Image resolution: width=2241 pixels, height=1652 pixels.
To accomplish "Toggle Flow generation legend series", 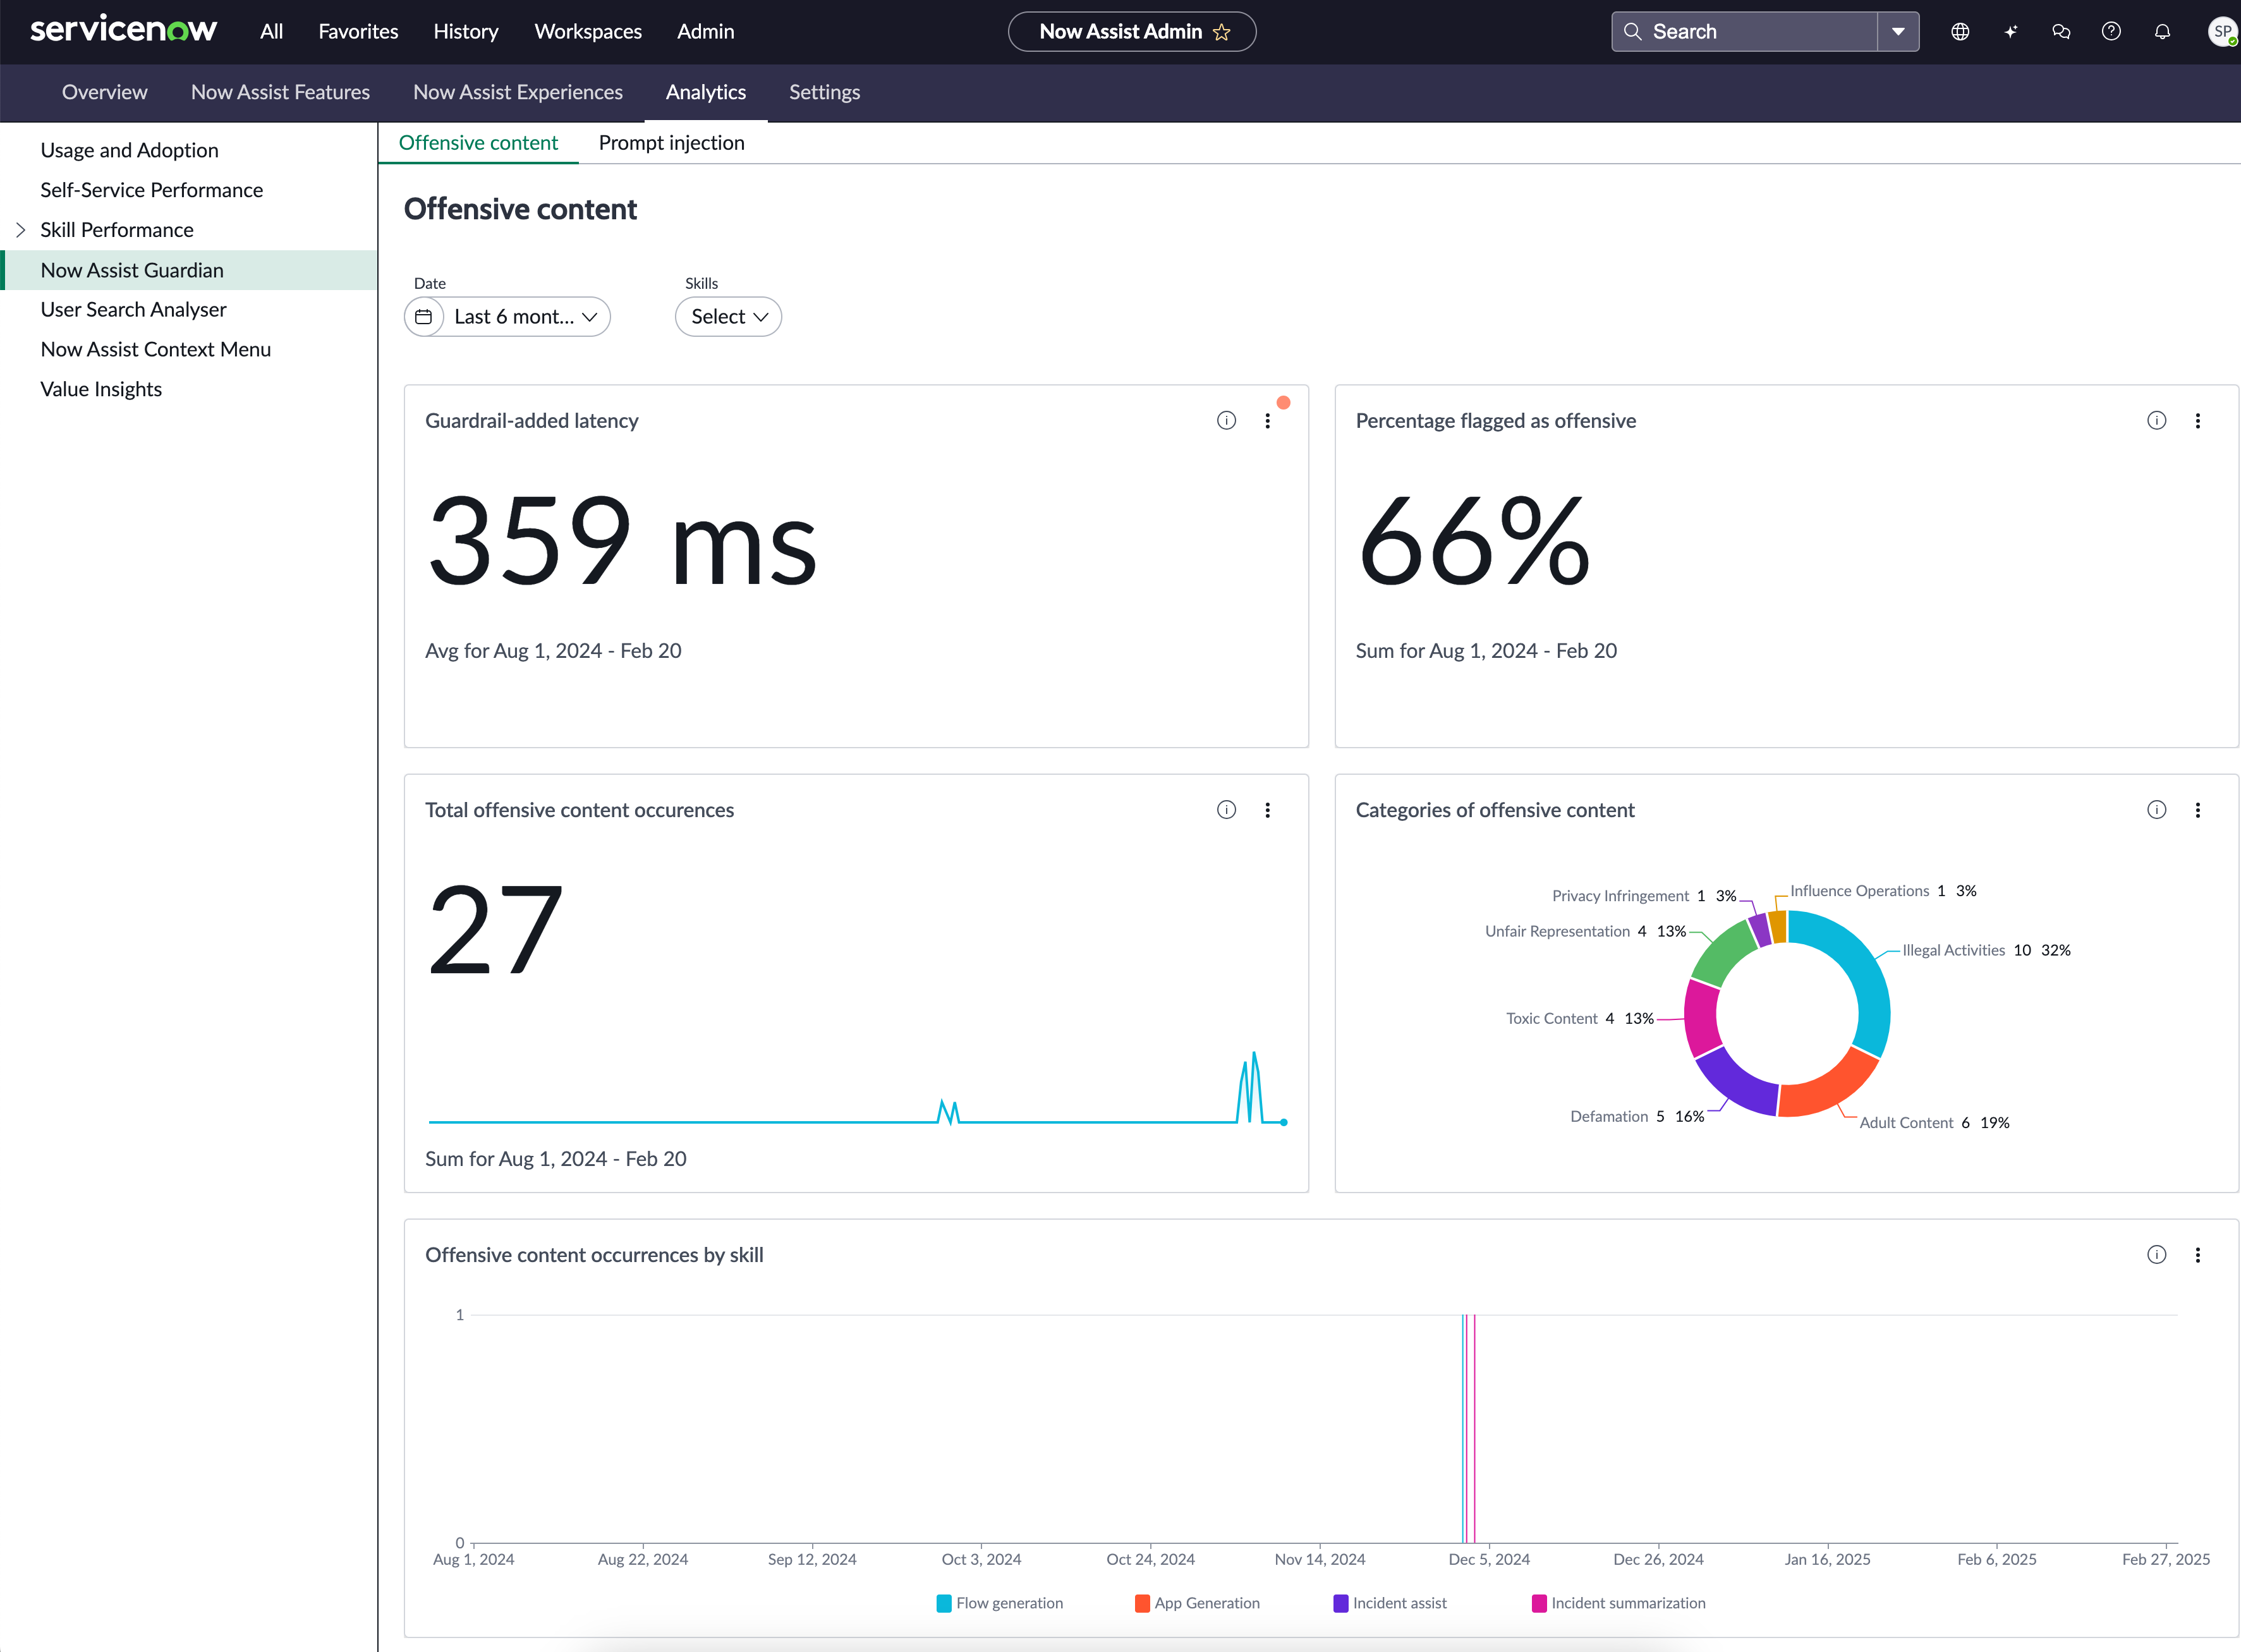I will [1000, 1603].
